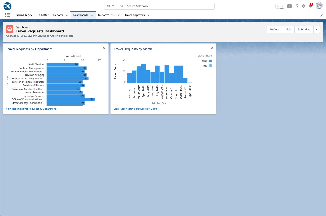
Task: Open the Chatter tab
Action: pos(44,15)
